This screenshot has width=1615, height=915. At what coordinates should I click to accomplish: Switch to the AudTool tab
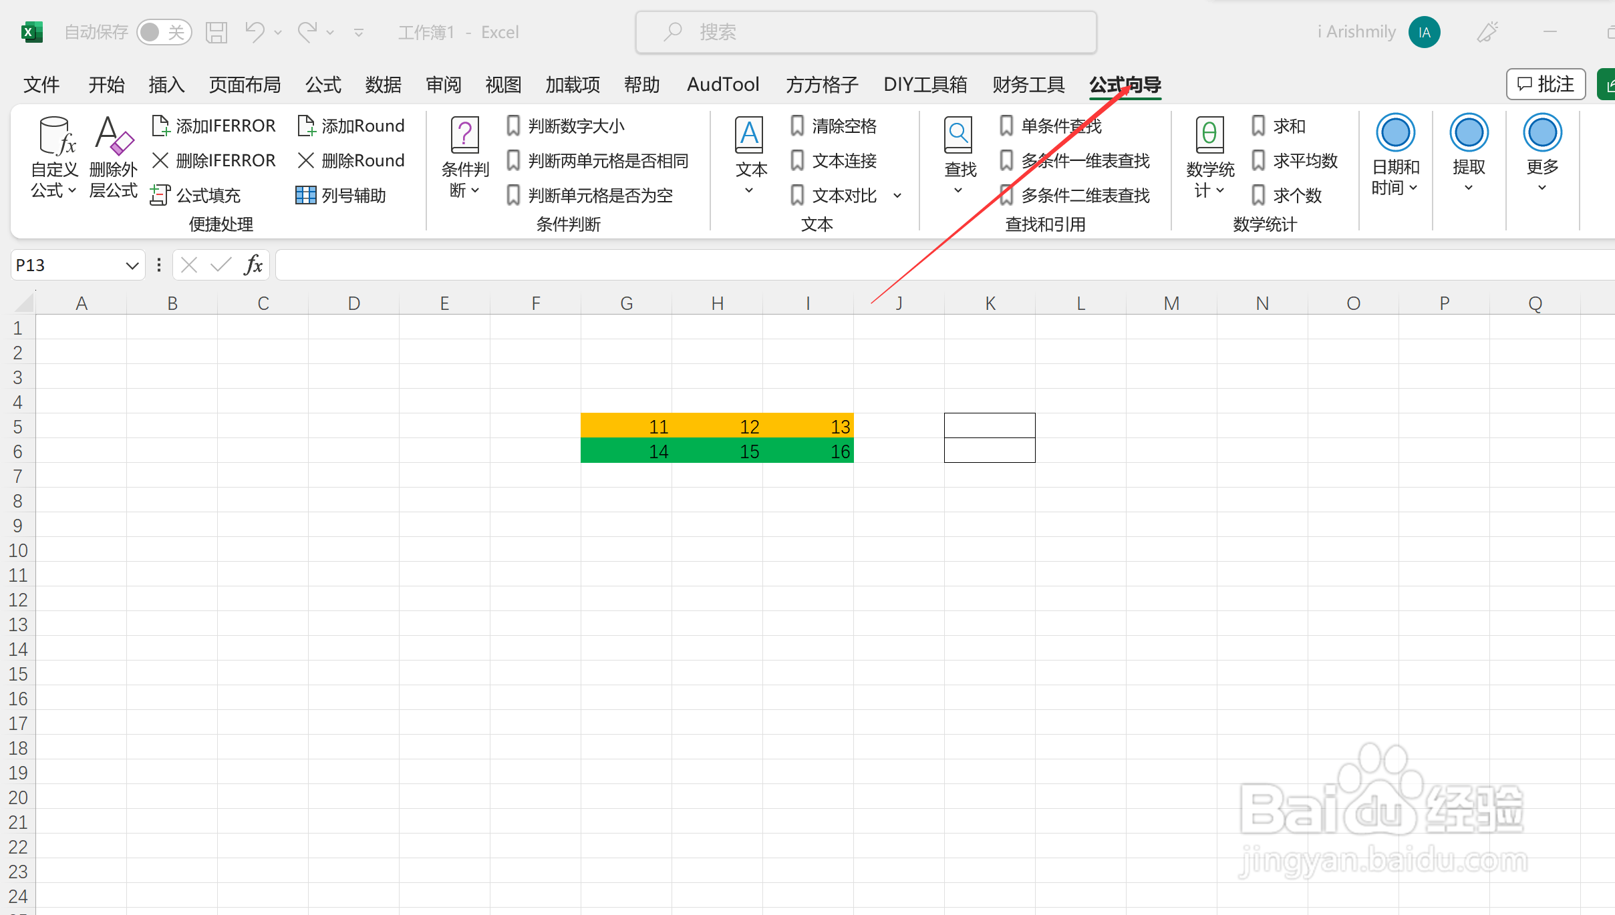click(723, 85)
